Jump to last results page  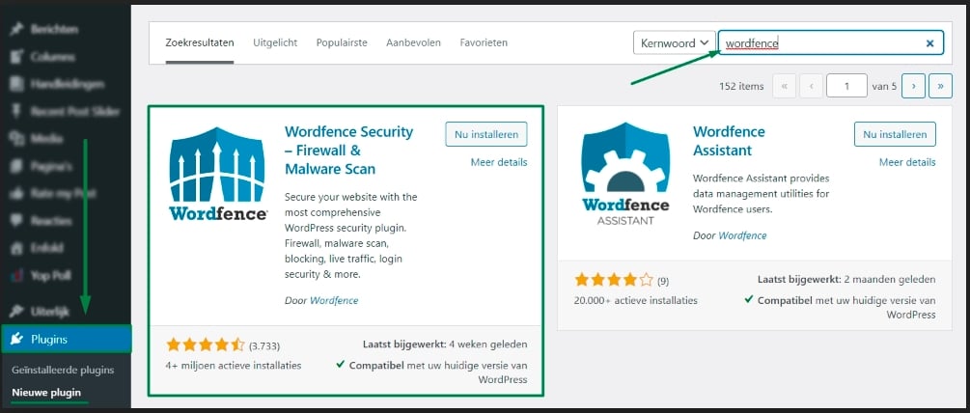(x=940, y=86)
